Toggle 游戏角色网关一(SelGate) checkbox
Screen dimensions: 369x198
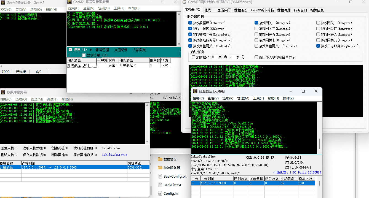pos(190,46)
